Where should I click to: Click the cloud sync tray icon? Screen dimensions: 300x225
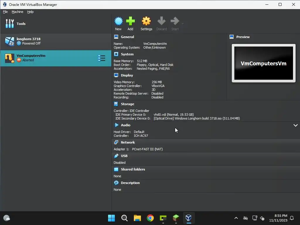click(x=246, y=218)
